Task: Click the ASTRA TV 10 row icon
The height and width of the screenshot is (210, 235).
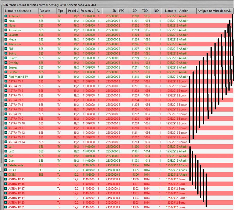Action: [x=6, y=123]
